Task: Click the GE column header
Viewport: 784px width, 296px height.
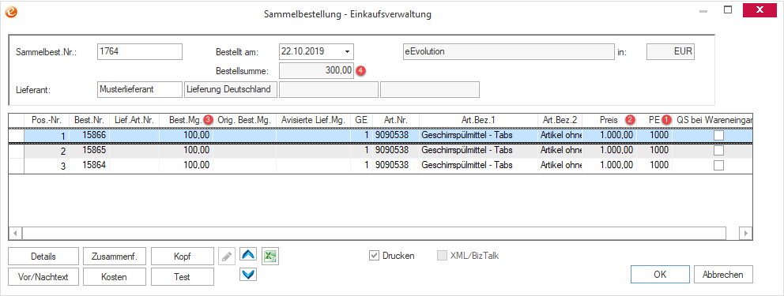Action: (x=361, y=120)
